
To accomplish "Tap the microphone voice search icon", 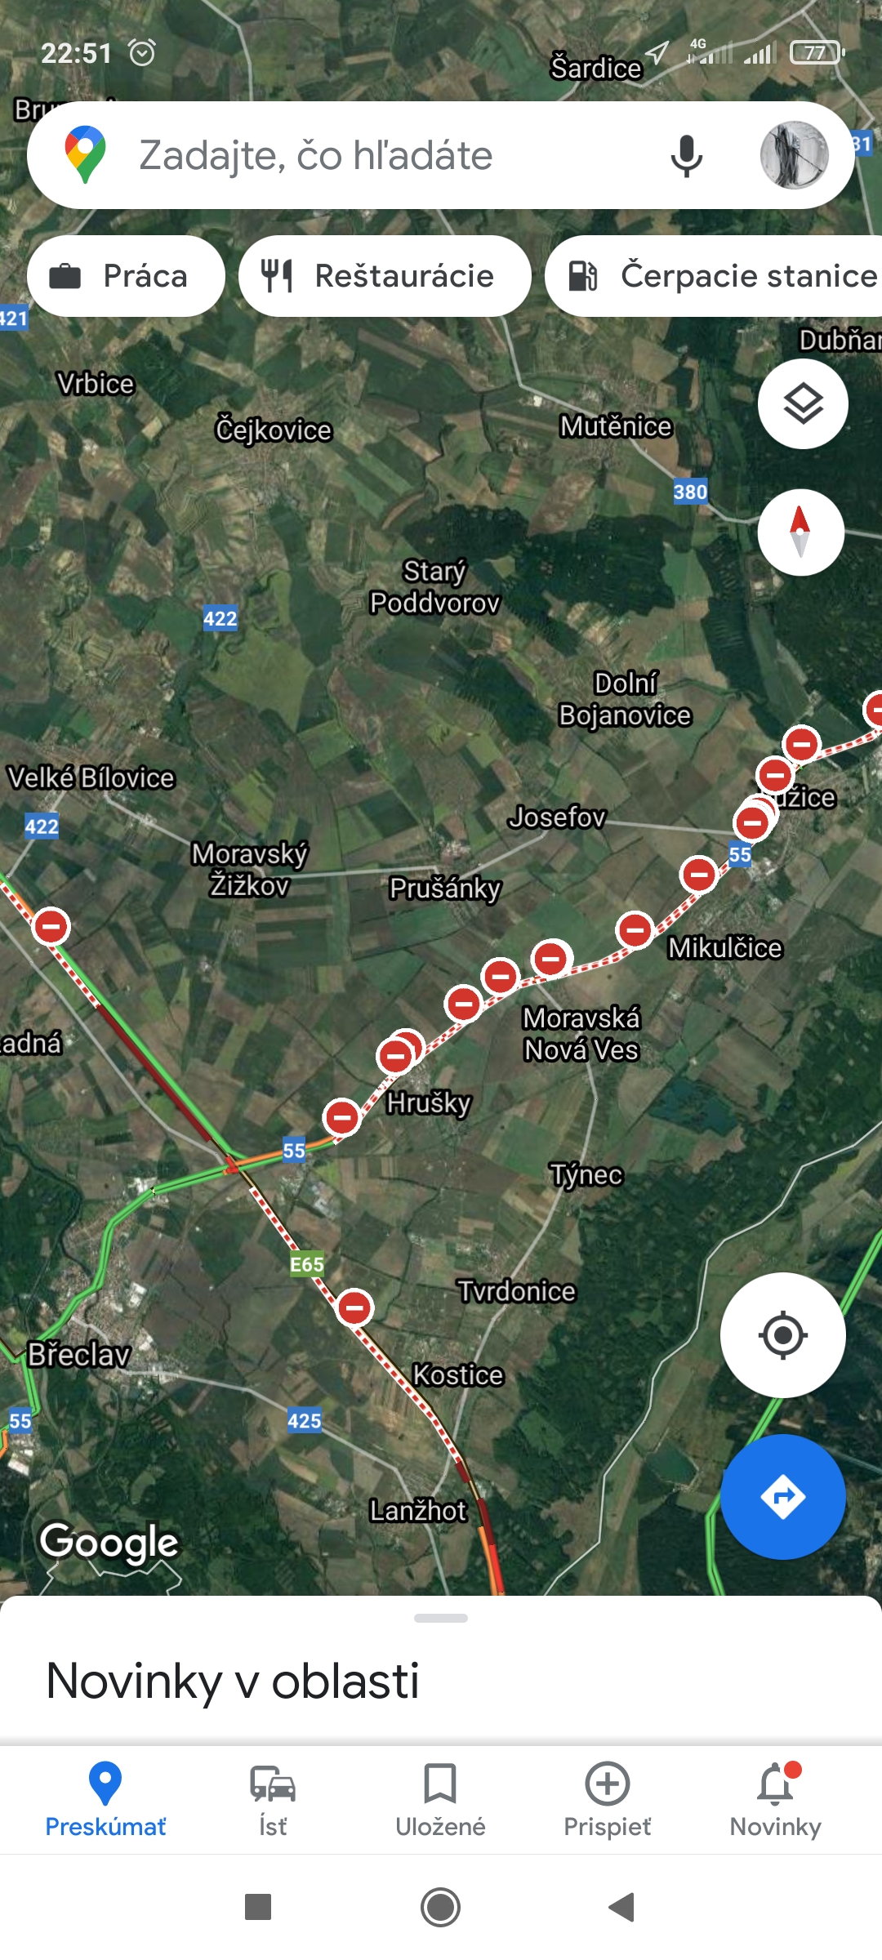I will pos(686,155).
